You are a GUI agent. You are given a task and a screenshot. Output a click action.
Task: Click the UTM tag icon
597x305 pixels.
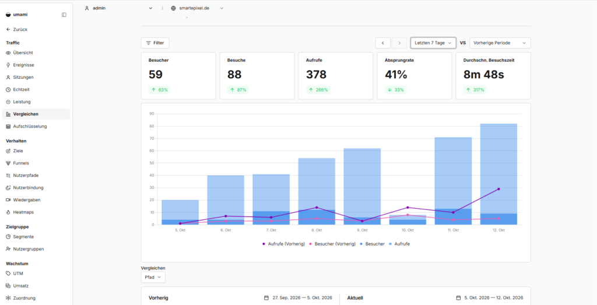(x=8, y=274)
